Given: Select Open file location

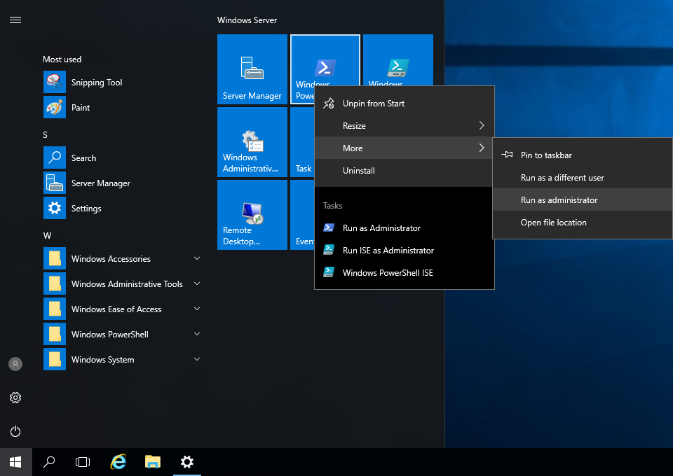Looking at the screenshot, I should [x=553, y=223].
